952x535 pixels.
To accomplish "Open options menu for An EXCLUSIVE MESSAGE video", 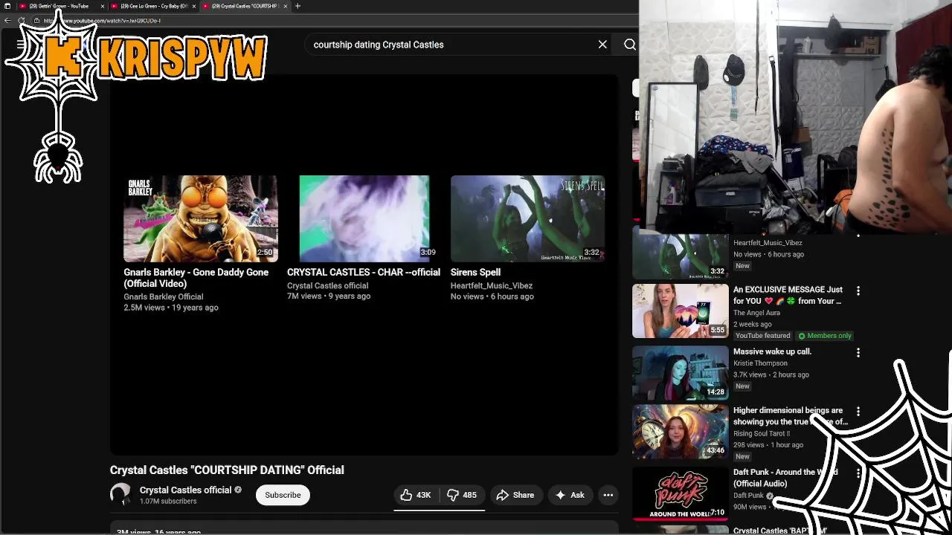I will pyautogui.click(x=858, y=291).
